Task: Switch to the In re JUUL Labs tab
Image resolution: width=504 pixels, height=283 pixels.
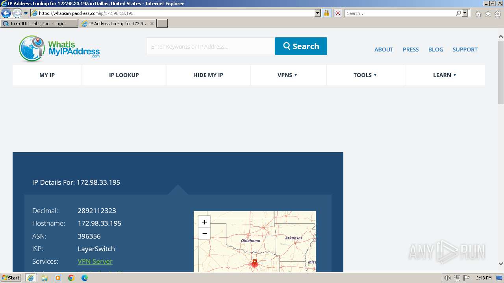Action: (x=39, y=24)
